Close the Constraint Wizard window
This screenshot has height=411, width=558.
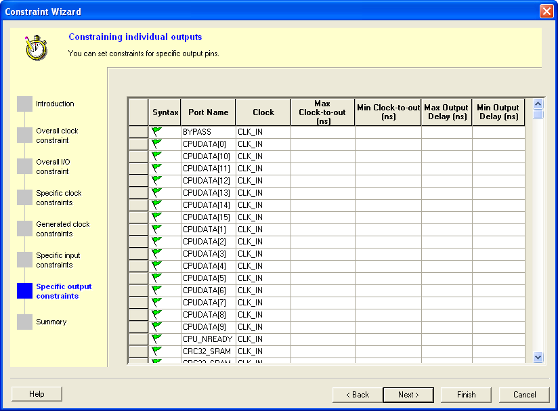[546, 12]
